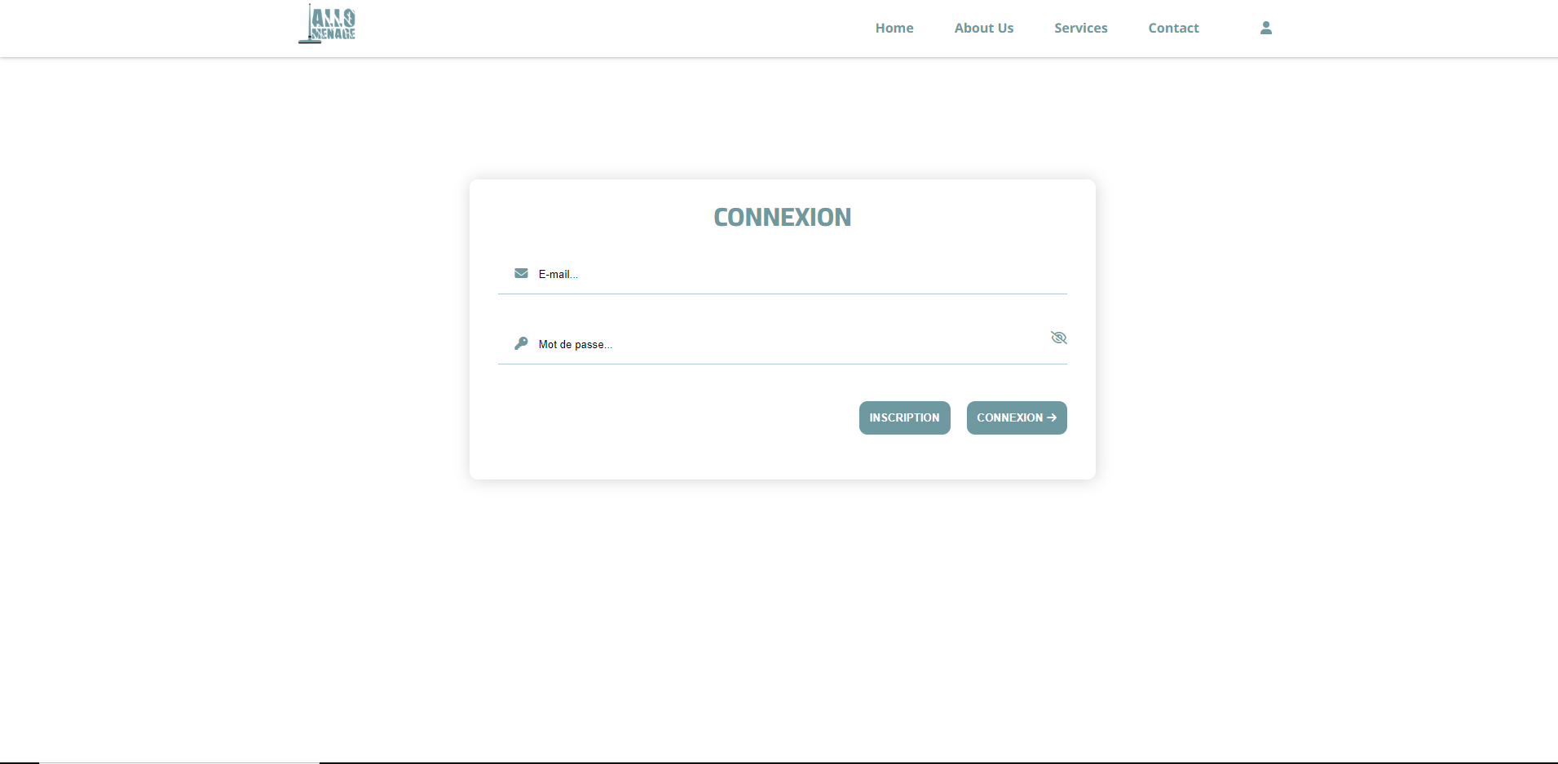Screen dimensions: 1558x764
Task: Submit with the CONNEXION button
Action: (x=1017, y=417)
